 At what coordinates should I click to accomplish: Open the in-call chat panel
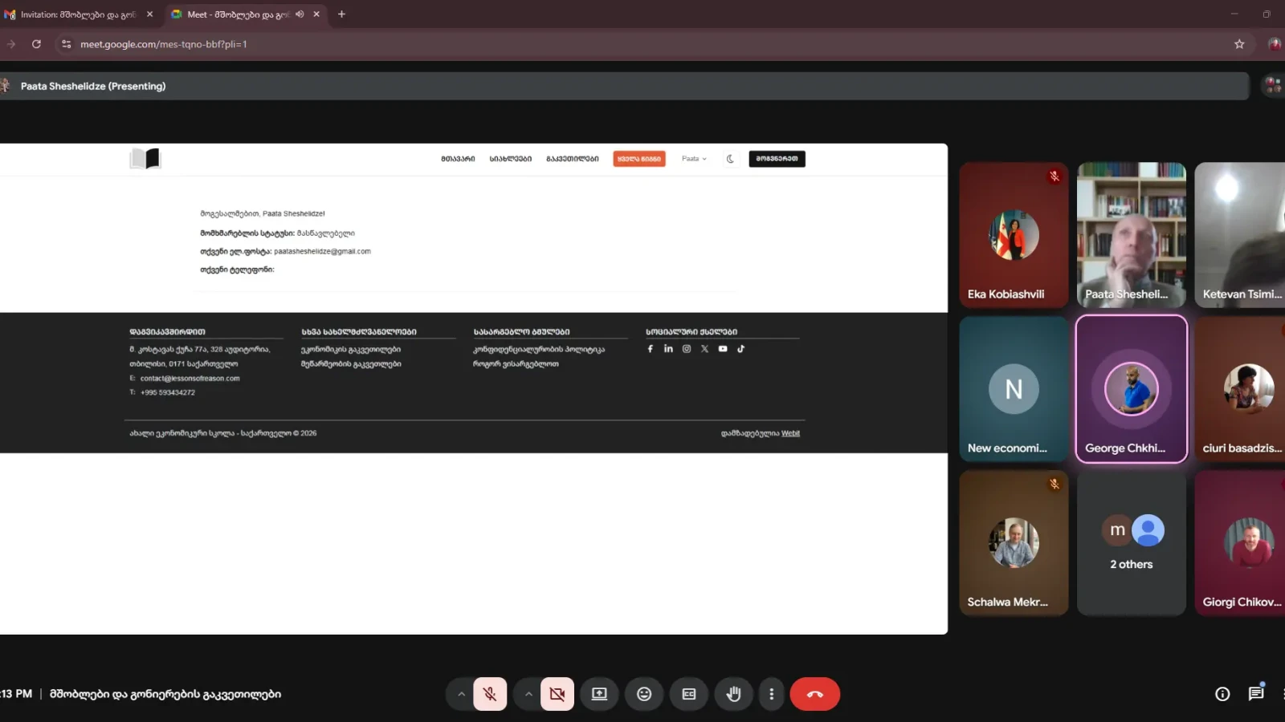pos(1255,694)
